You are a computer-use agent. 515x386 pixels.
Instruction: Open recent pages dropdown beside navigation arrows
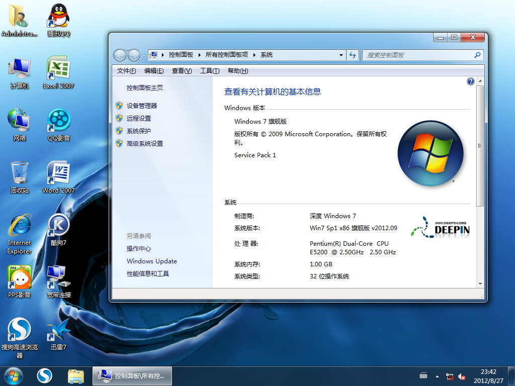click(144, 55)
